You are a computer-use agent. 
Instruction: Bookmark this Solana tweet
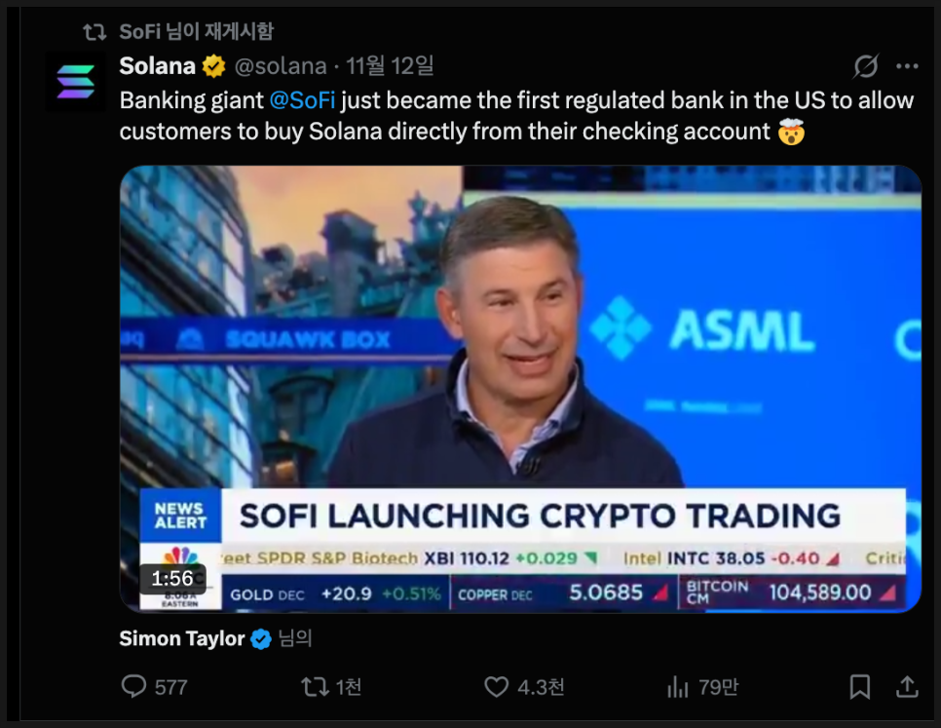pyautogui.click(x=859, y=687)
